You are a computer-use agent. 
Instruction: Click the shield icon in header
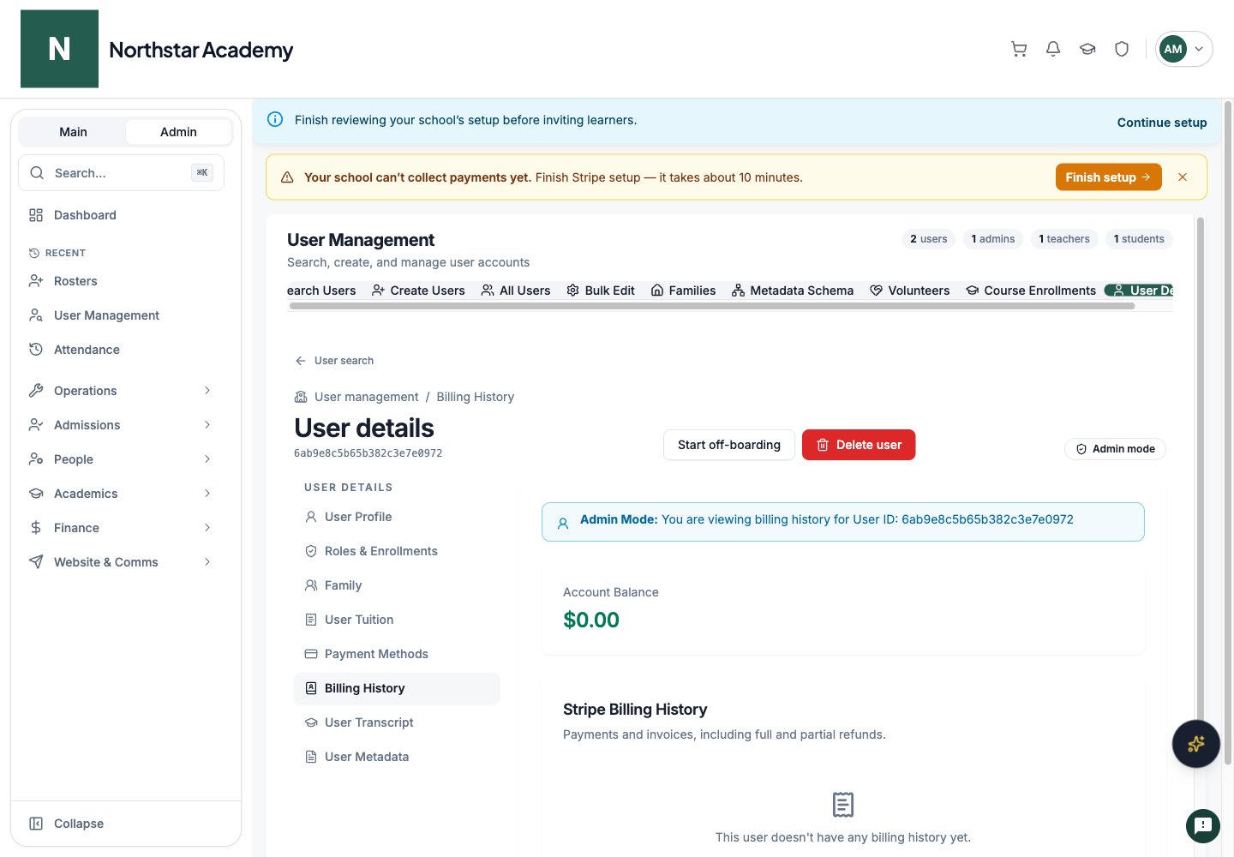[x=1122, y=49]
